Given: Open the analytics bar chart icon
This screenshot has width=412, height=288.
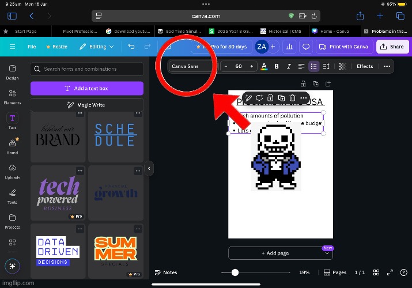Looking at the screenshot, I should [x=289, y=47].
